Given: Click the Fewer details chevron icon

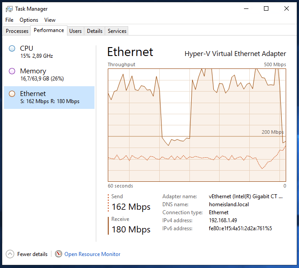Looking at the screenshot, I should (x=10, y=254).
